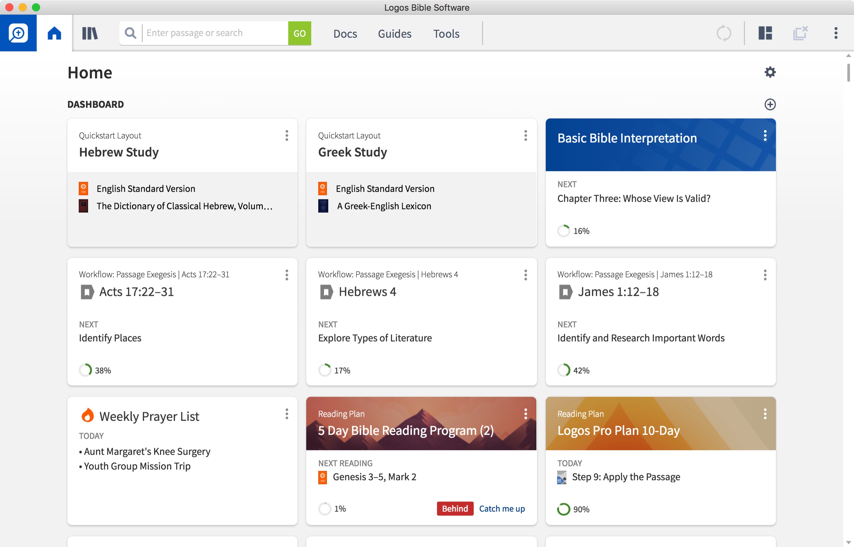Open Logos Pro Plan 10-Day banner

tap(661, 423)
